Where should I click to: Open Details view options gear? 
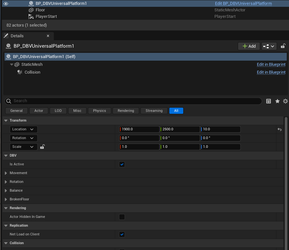285,101
